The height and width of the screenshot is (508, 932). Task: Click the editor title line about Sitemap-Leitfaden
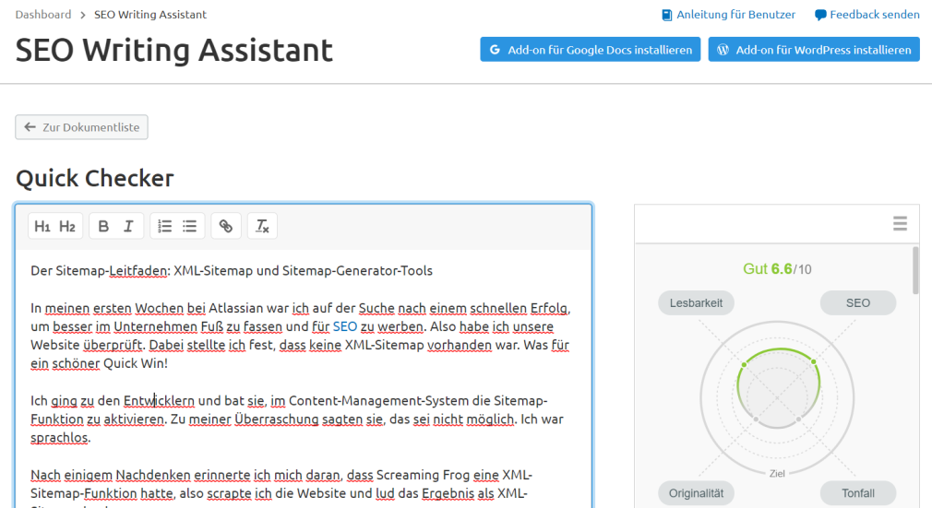click(x=232, y=271)
